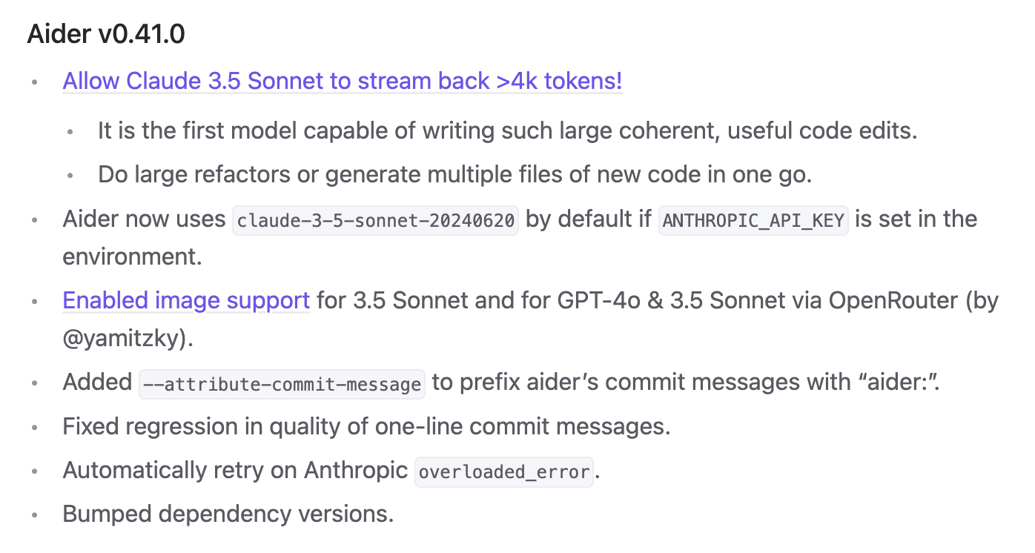The image size is (1035, 553).
Task: Click the --attribute-commit-message code snippet
Action: pyautogui.click(x=282, y=384)
